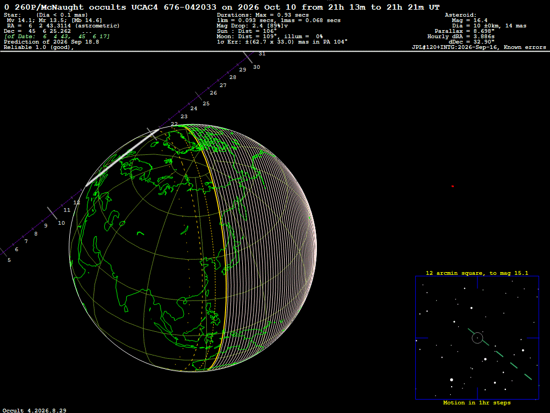Click the 'Reliable 1.0 (good)' label
This screenshot has height=413, width=550.
click(39, 47)
